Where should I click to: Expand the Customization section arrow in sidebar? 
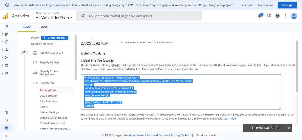[x=3, y=34]
